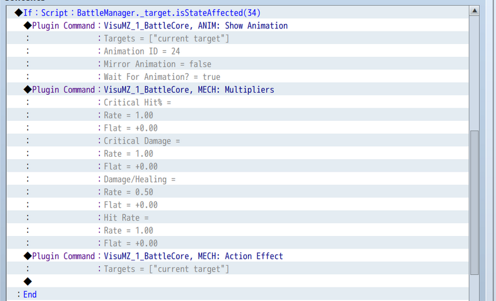Click the Hit Rate = row
This screenshot has height=301, width=496.
237,217
